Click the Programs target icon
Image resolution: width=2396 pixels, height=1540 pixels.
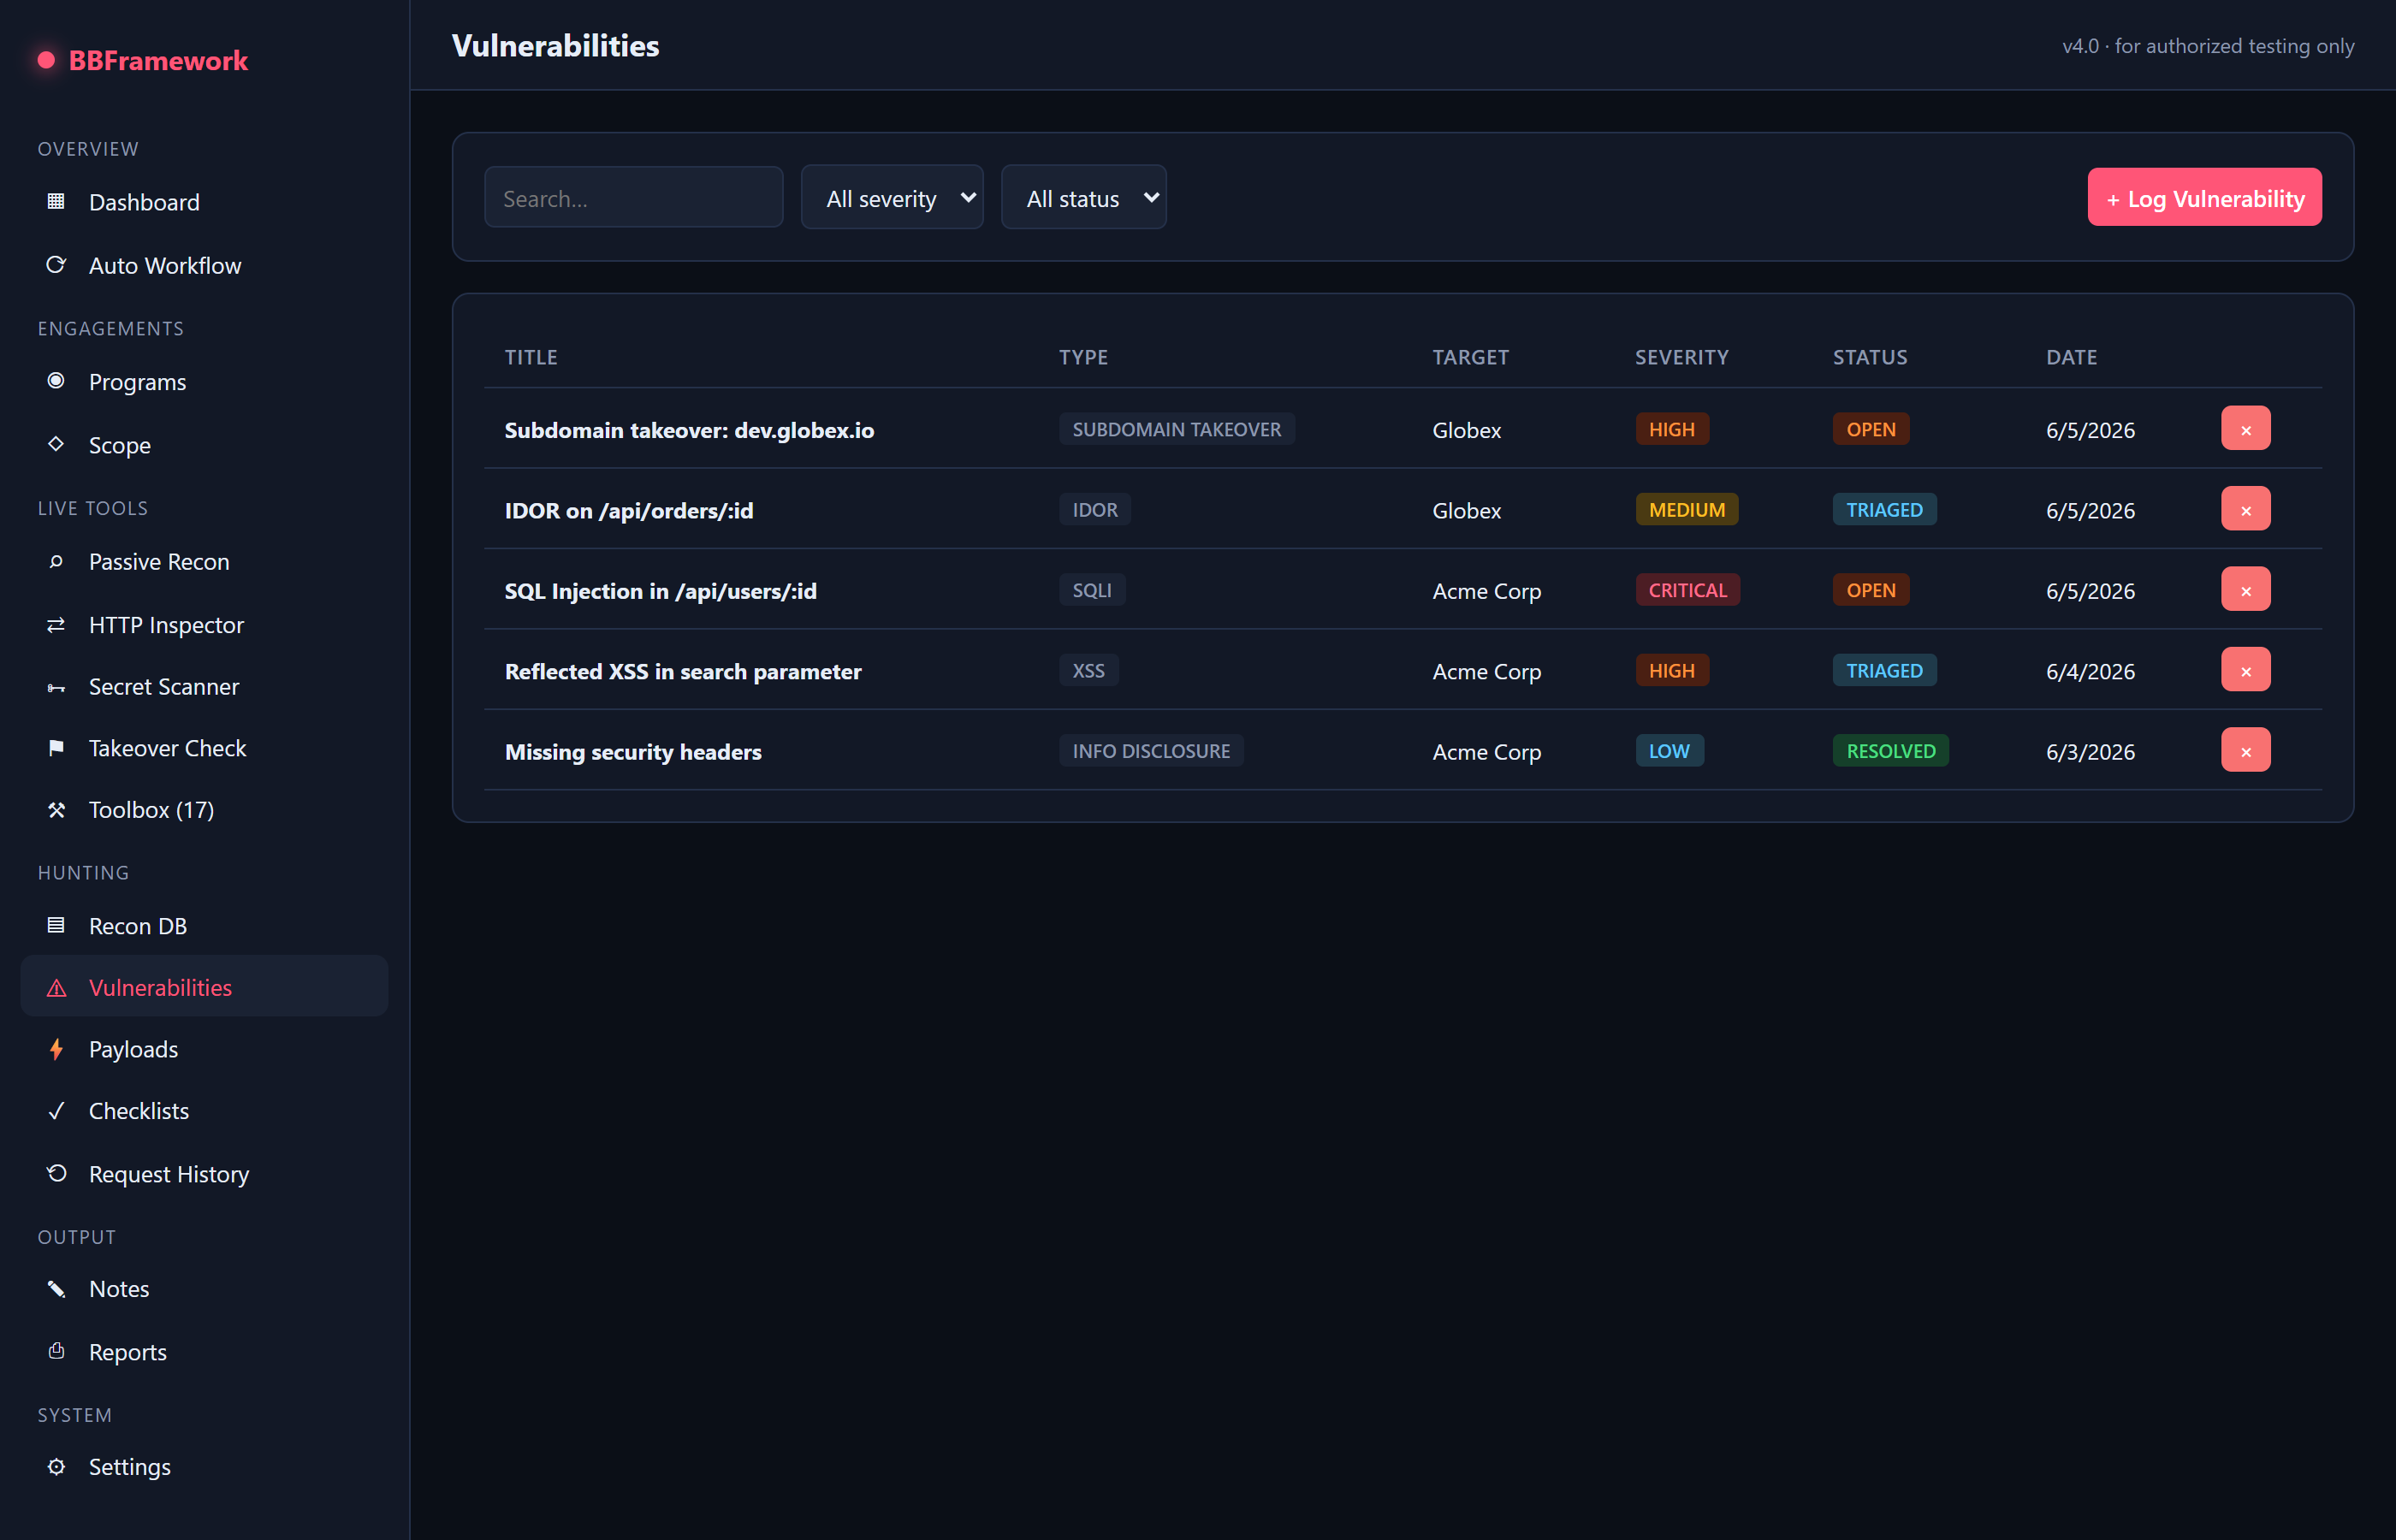coord(56,381)
